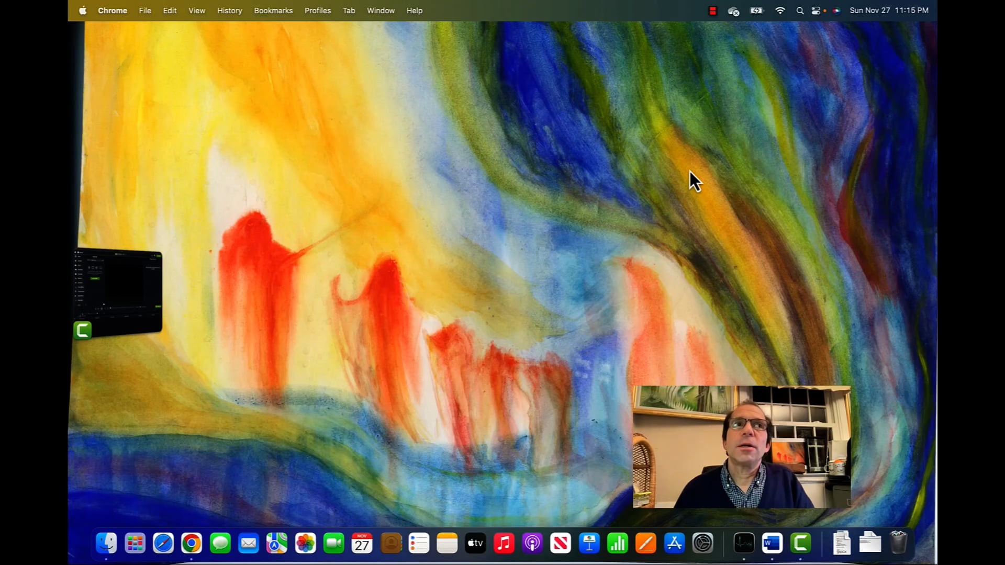
Task: Open the docx document in Dock
Action: (x=842, y=543)
